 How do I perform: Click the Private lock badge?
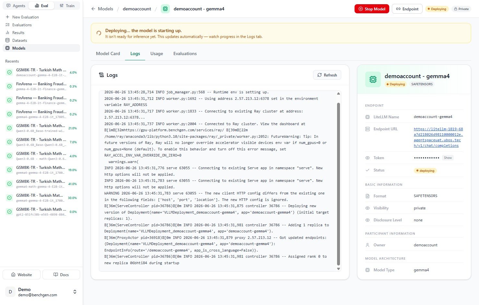coord(461,9)
